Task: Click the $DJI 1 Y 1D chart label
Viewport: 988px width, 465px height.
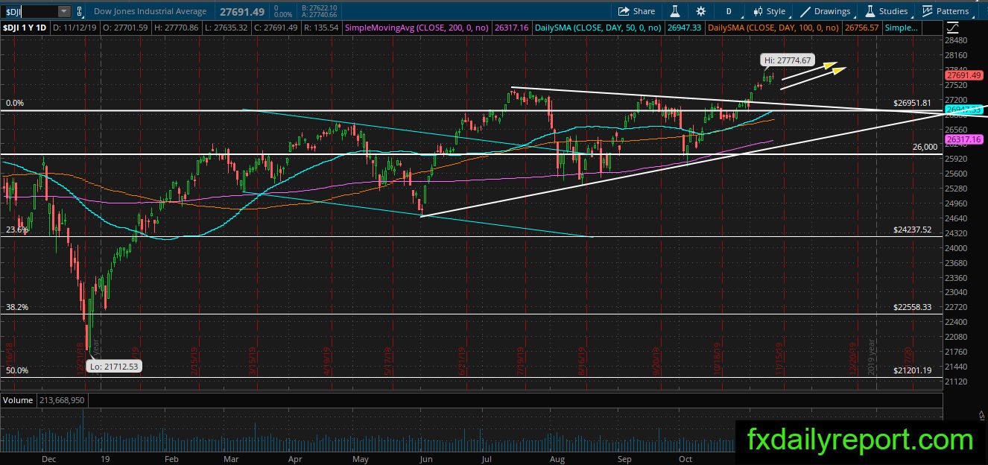Action: point(25,28)
